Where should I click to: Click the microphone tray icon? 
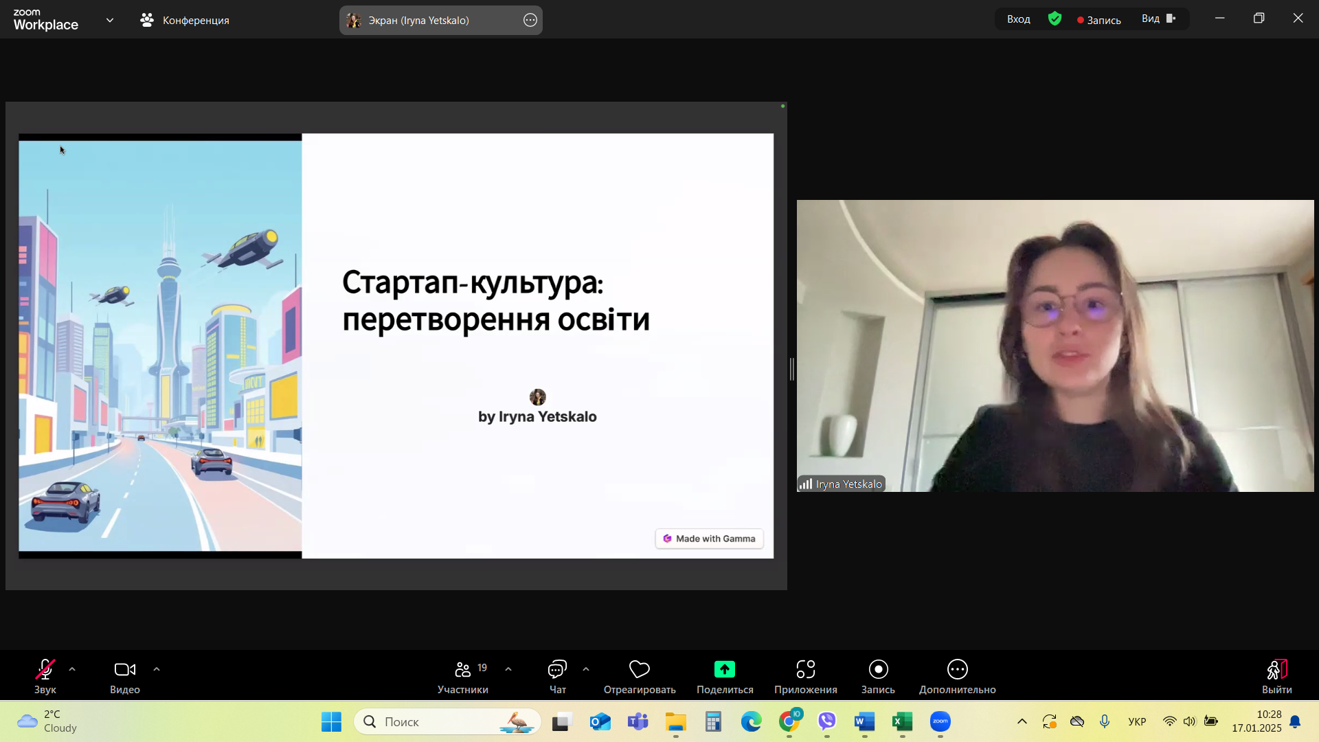[x=1105, y=721]
